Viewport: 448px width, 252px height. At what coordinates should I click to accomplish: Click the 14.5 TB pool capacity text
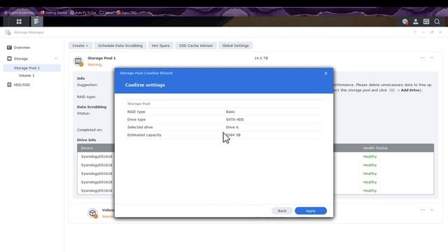coord(261,58)
